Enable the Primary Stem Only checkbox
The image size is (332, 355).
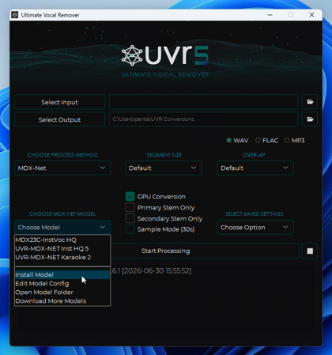pyautogui.click(x=130, y=207)
